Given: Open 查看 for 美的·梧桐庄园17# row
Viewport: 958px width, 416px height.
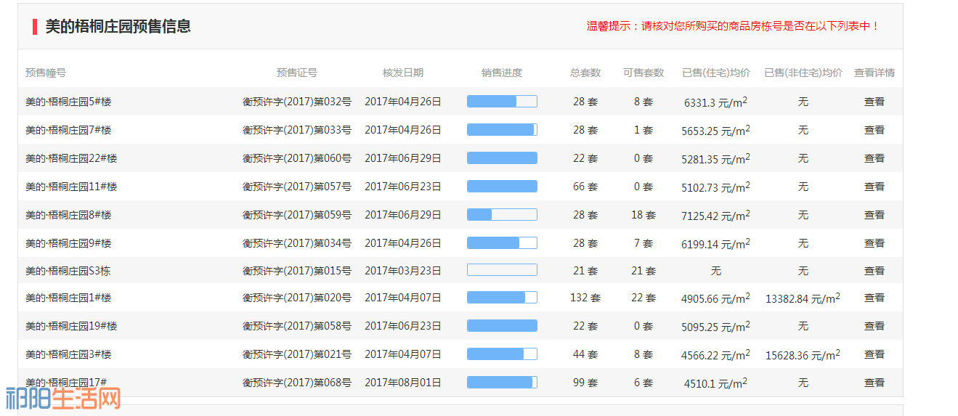Looking at the screenshot, I should click(874, 383).
